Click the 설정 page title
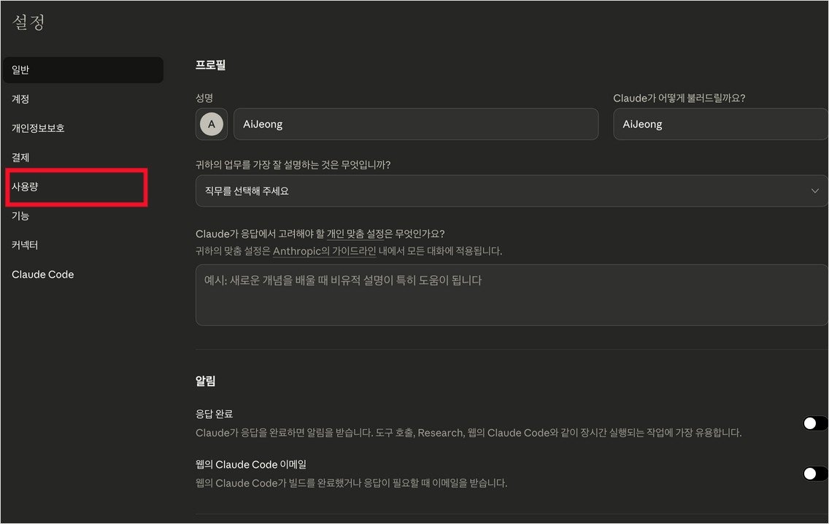The width and height of the screenshot is (829, 524). (x=28, y=23)
